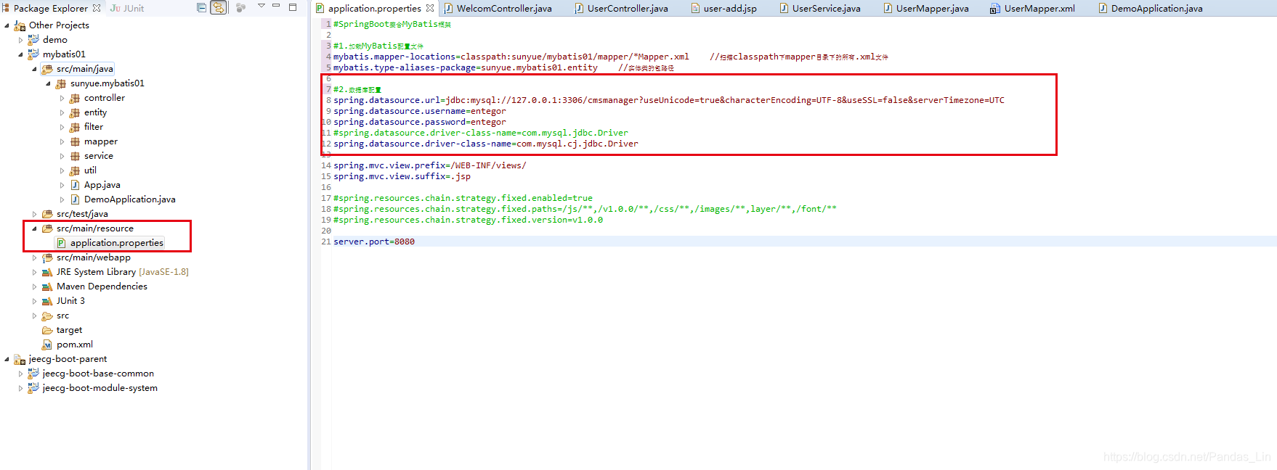This screenshot has height=470, width=1277.
Task: Expand the filter package
Action: (62, 127)
